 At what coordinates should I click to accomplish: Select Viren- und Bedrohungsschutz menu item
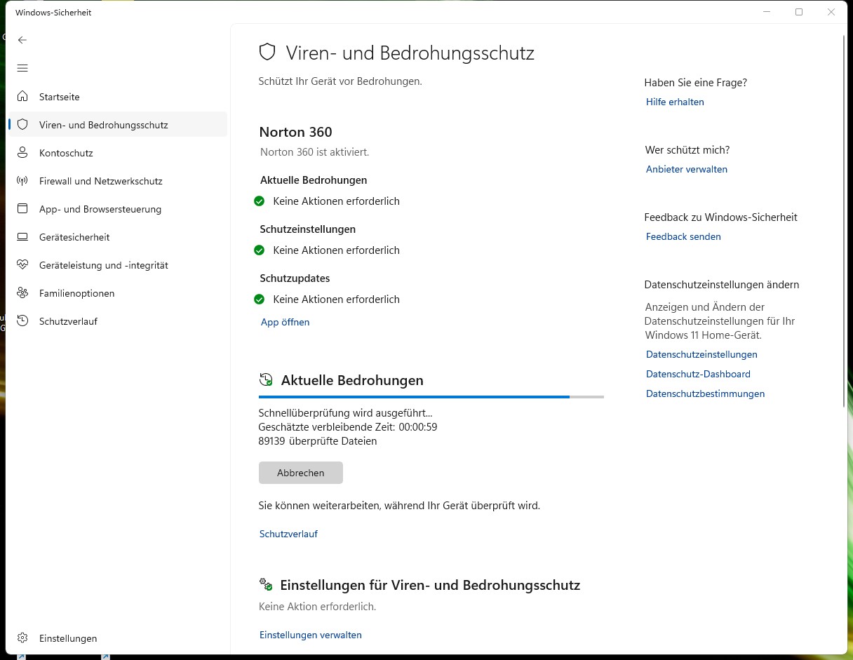tap(118, 125)
